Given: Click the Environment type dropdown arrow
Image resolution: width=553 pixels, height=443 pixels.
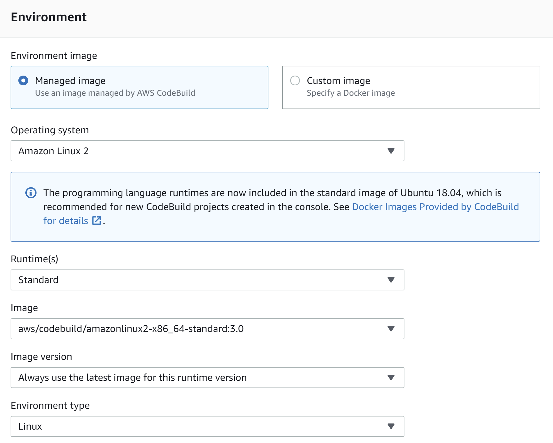Looking at the screenshot, I should 391,426.
